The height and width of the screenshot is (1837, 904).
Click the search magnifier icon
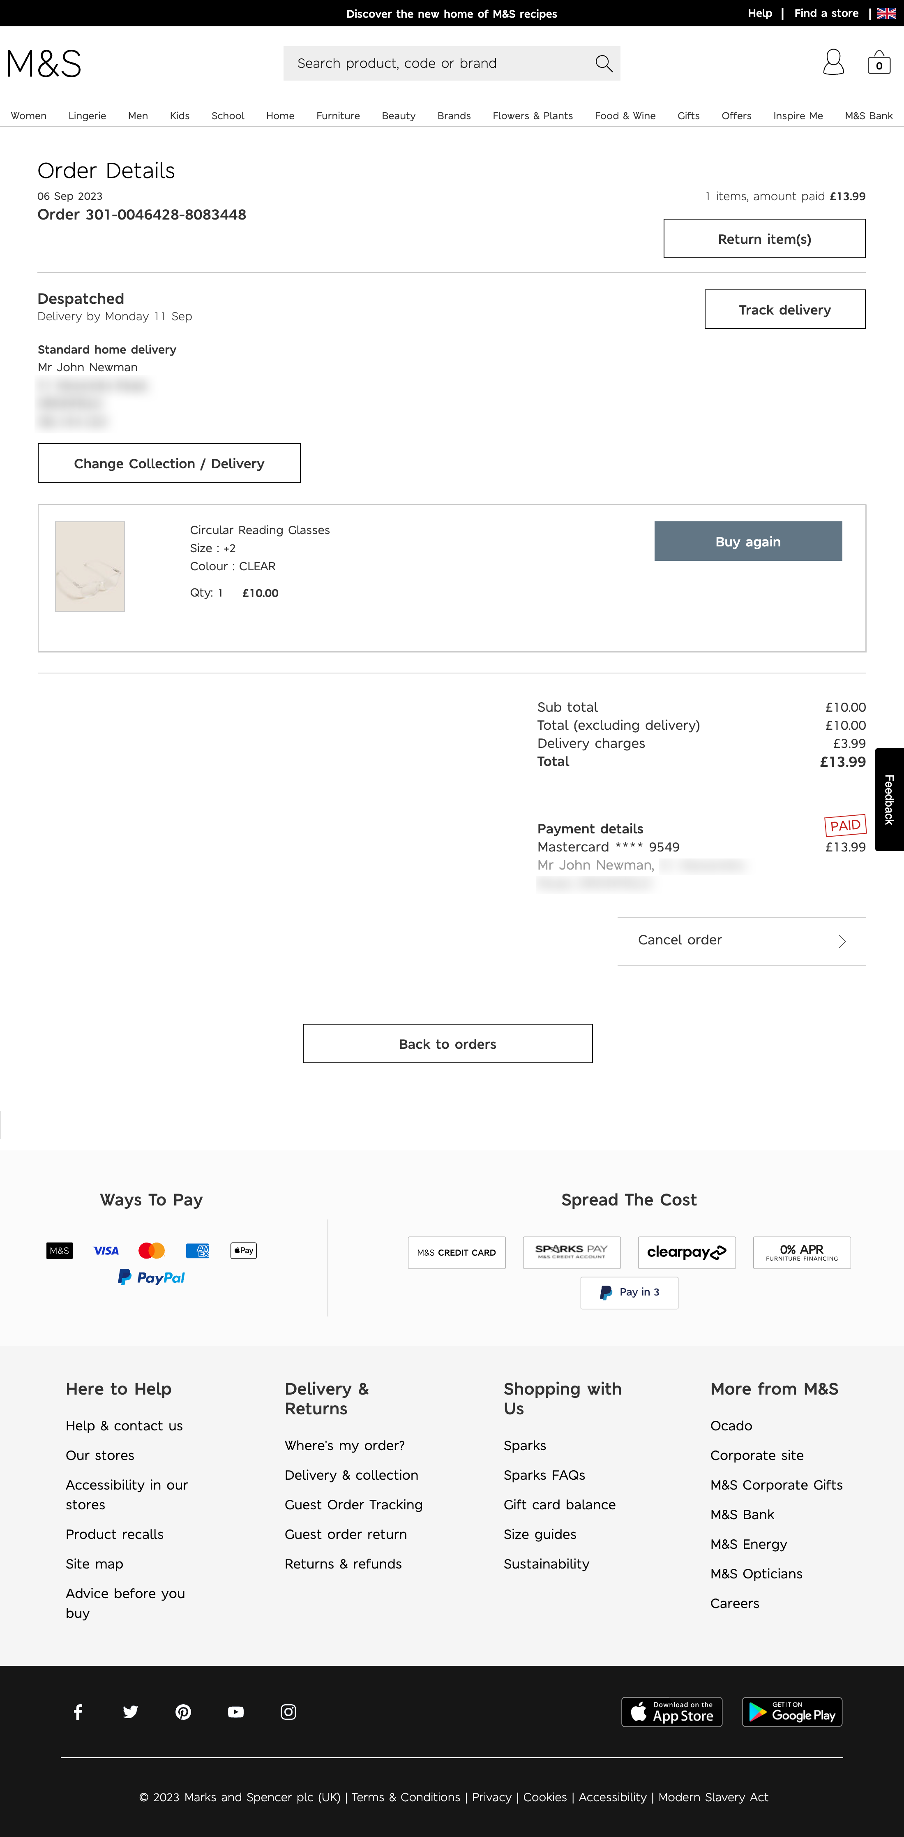(x=603, y=63)
